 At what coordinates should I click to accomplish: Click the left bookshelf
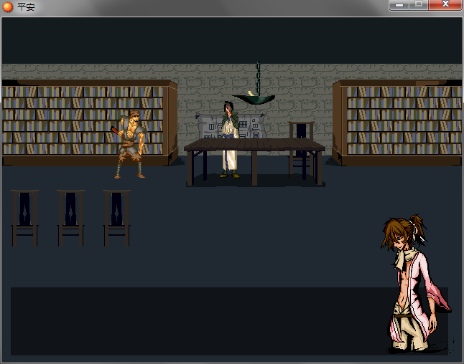pos(89,123)
